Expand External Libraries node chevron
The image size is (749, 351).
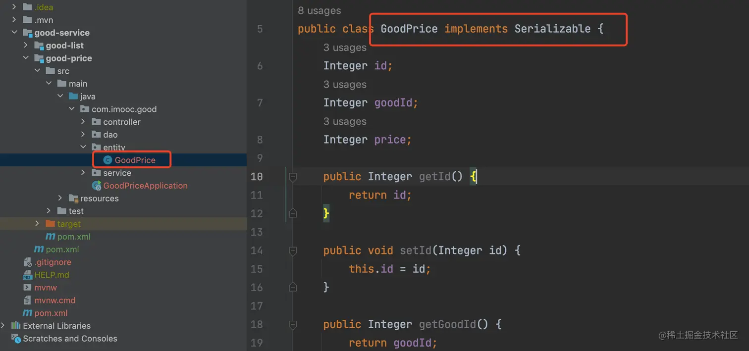point(3,326)
